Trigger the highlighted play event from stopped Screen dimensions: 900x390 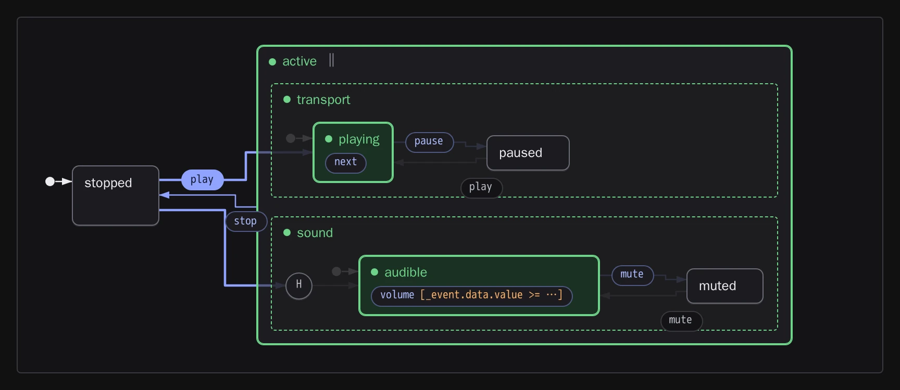pos(202,179)
